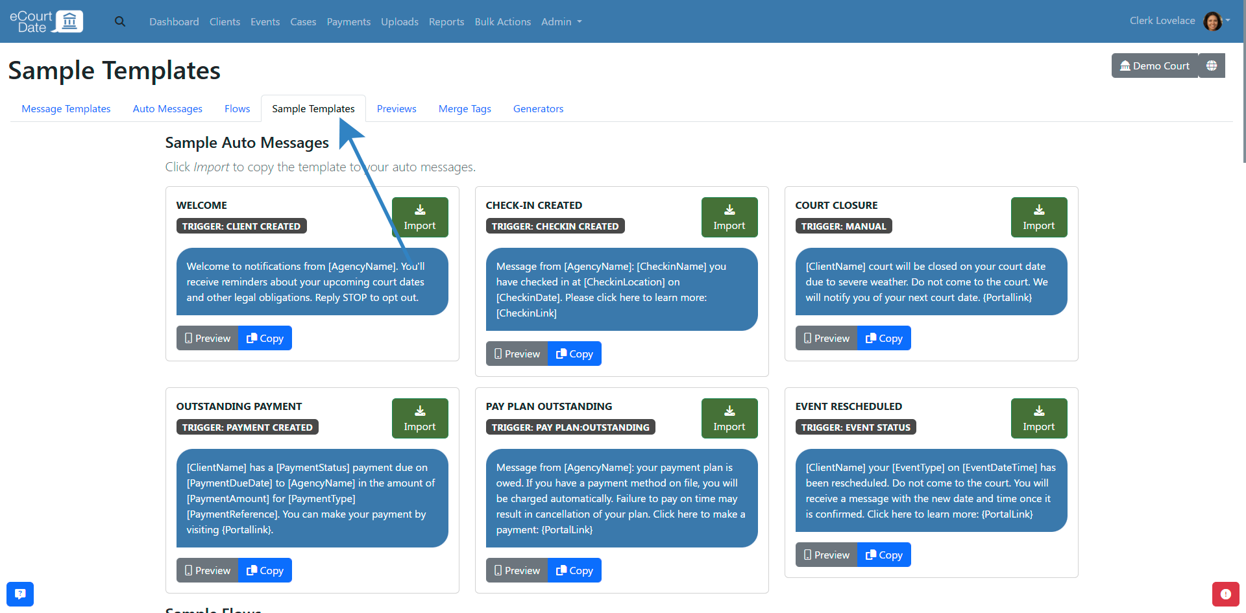Open the Uploads page
Viewport: 1246px width, 613px height.
pyautogui.click(x=400, y=21)
